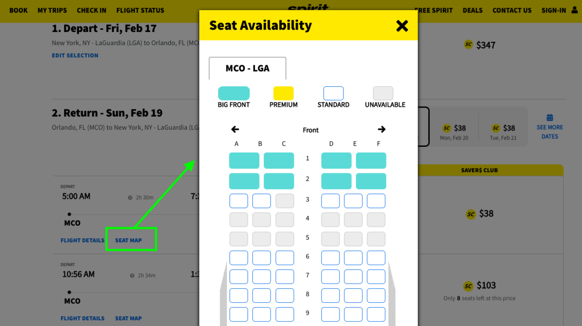Screen dimensions: 582x326
Task: Click the right arrow above the seat map
Action: point(382,129)
